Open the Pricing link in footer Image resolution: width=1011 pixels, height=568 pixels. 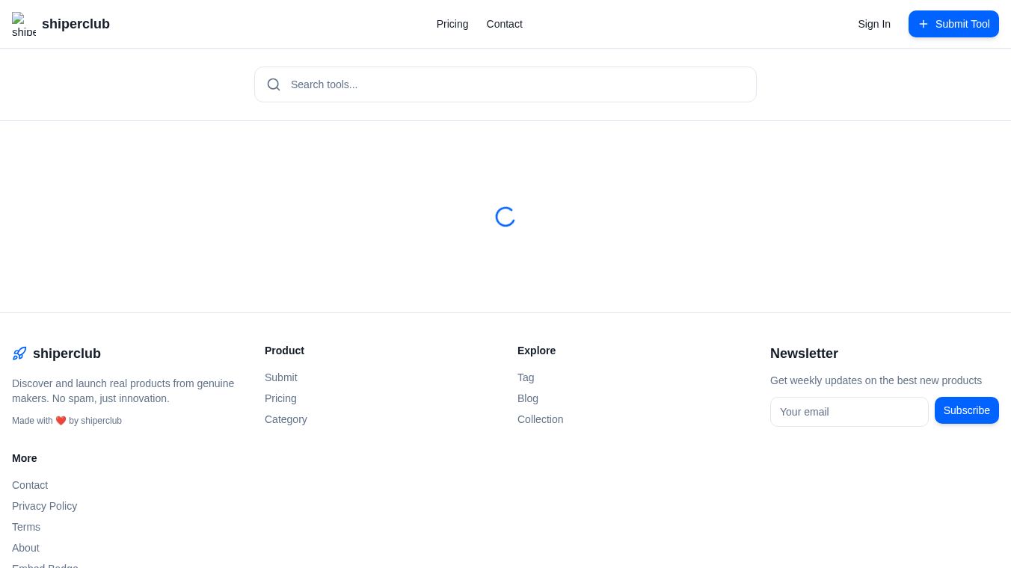(280, 398)
